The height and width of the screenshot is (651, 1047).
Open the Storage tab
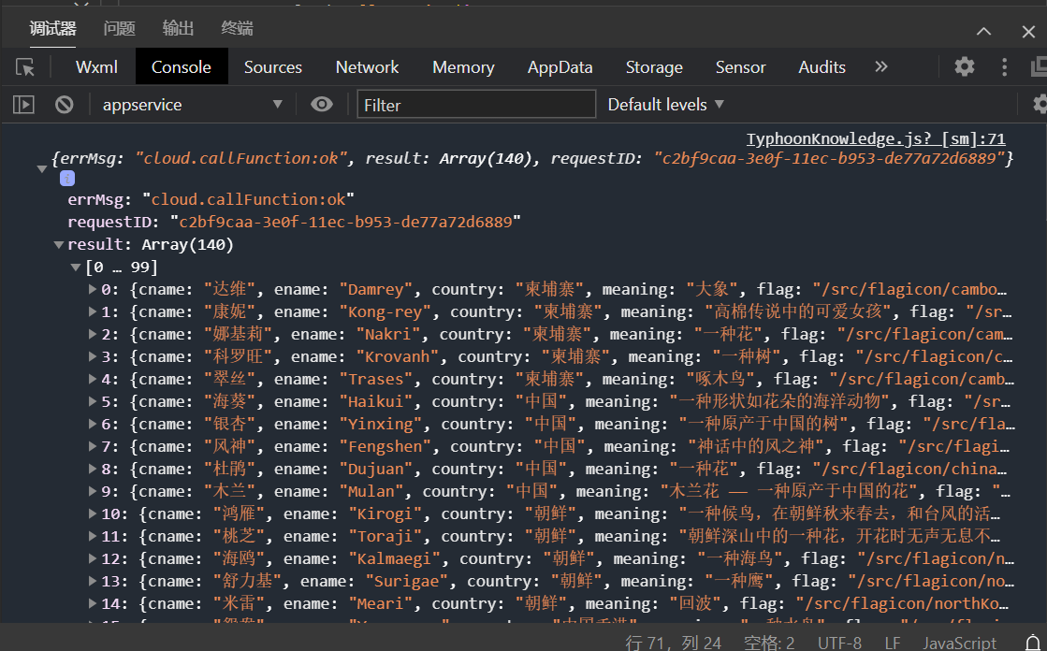click(x=654, y=66)
